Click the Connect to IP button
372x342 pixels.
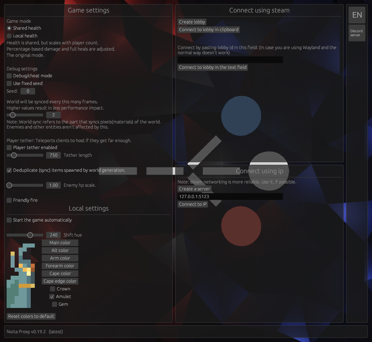(x=193, y=204)
